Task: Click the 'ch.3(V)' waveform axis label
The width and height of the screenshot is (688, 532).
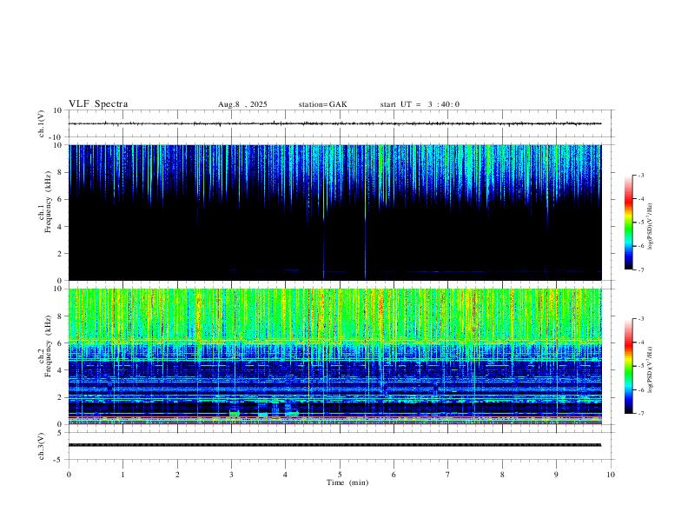Action: coord(42,447)
